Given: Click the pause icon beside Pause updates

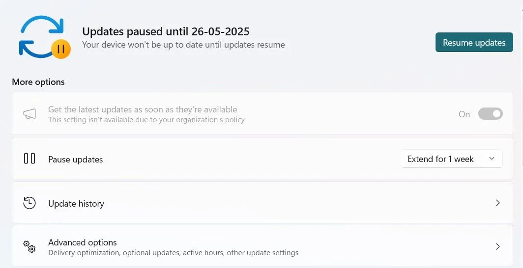Looking at the screenshot, I should point(29,159).
